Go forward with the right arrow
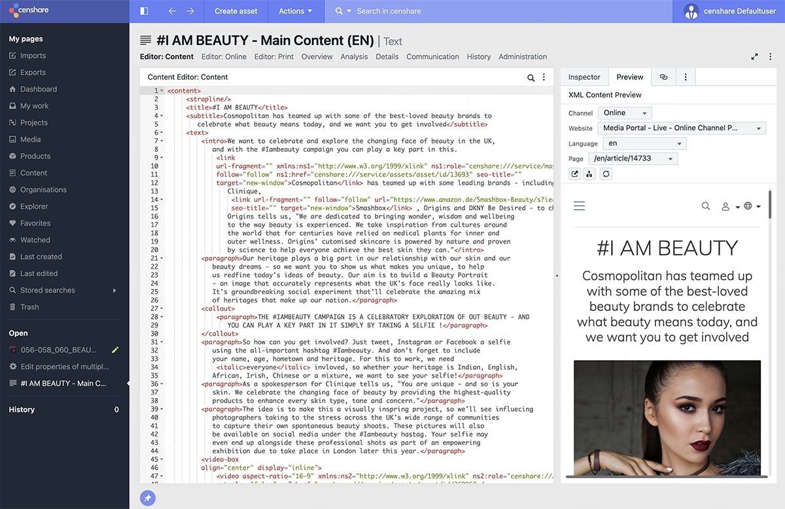The height and width of the screenshot is (509, 785). click(x=190, y=11)
